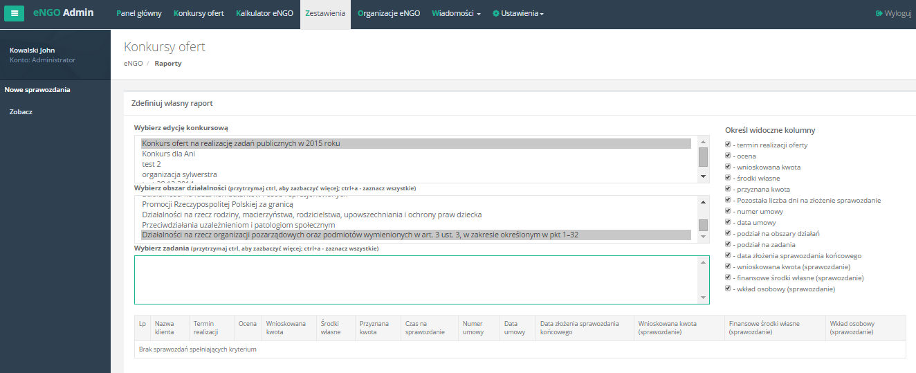
Task: Click the obszar działalności scrollbar thumb
Action: point(704,225)
